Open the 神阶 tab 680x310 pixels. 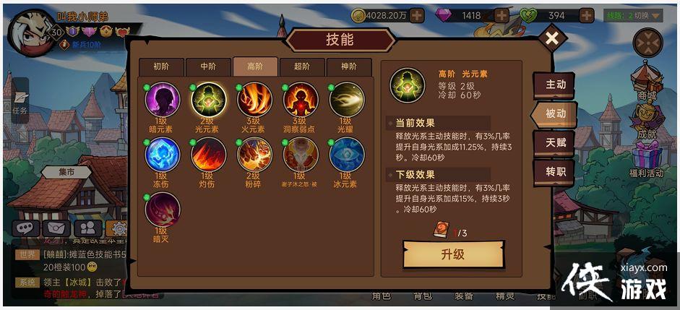point(349,67)
